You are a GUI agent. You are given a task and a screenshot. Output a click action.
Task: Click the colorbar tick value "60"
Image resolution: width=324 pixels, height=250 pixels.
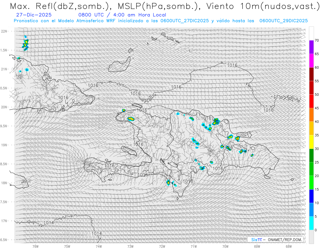click(317, 67)
